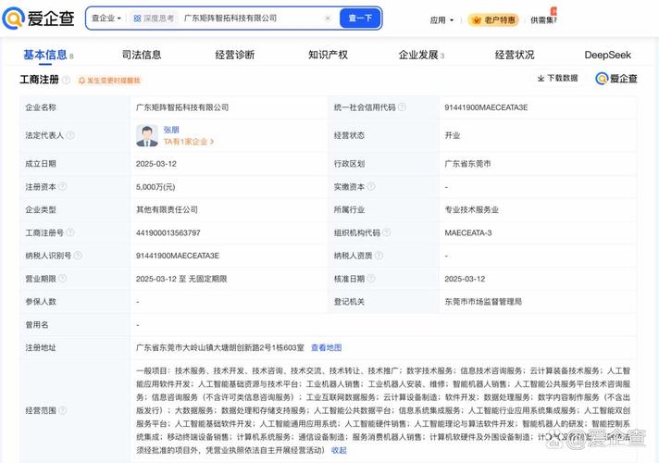The height and width of the screenshot is (463, 659).
Task: Click the 其他有限责任公司 company type value
Action: (x=167, y=209)
